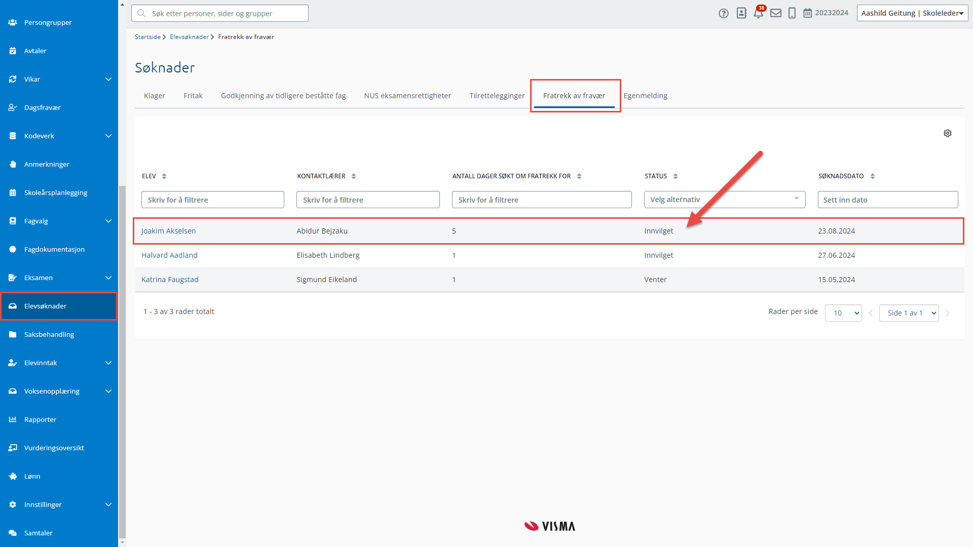Click the contact card icon in header
Screen dimensions: 973x547
[x=741, y=13]
